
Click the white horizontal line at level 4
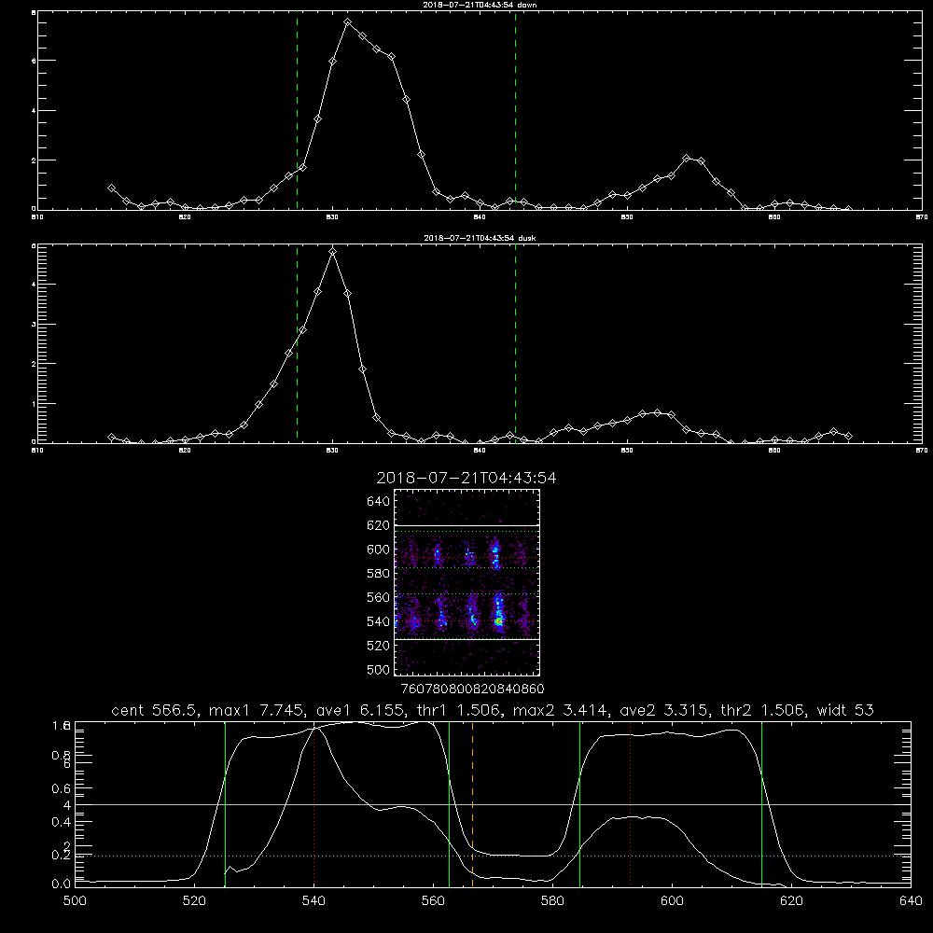click(493, 804)
